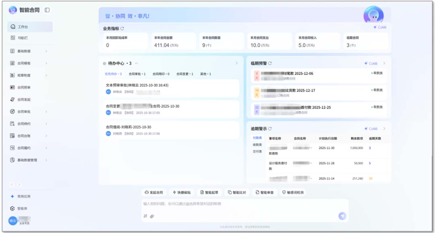Click the paperclip attachment icon
The height and width of the screenshot is (233, 435).
tap(152, 216)
